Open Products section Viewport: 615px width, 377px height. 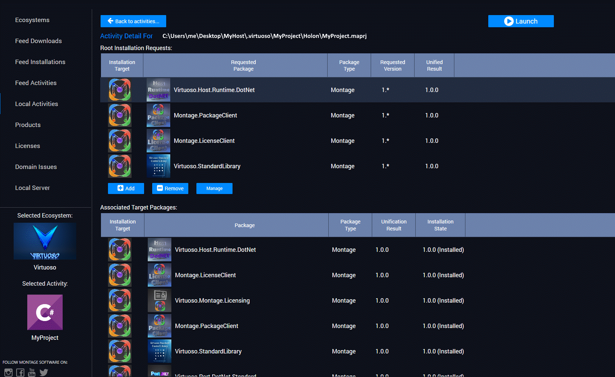click(28, 125)
